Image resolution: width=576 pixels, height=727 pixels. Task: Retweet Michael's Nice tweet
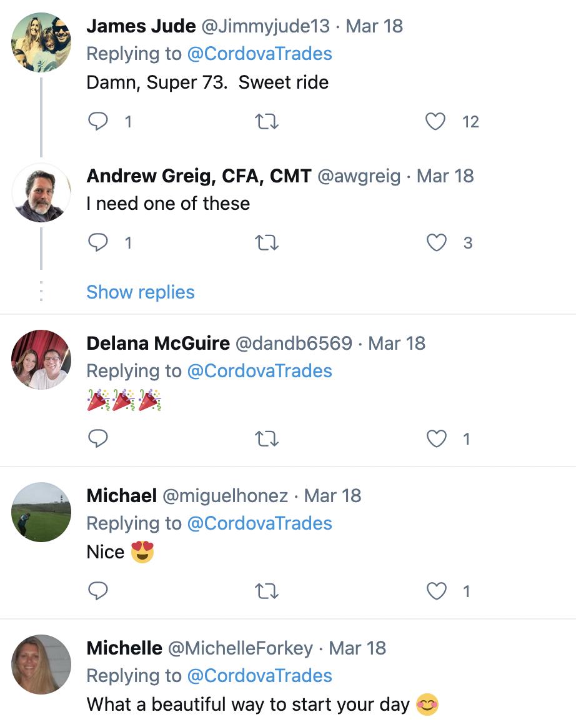pos(267,591)
